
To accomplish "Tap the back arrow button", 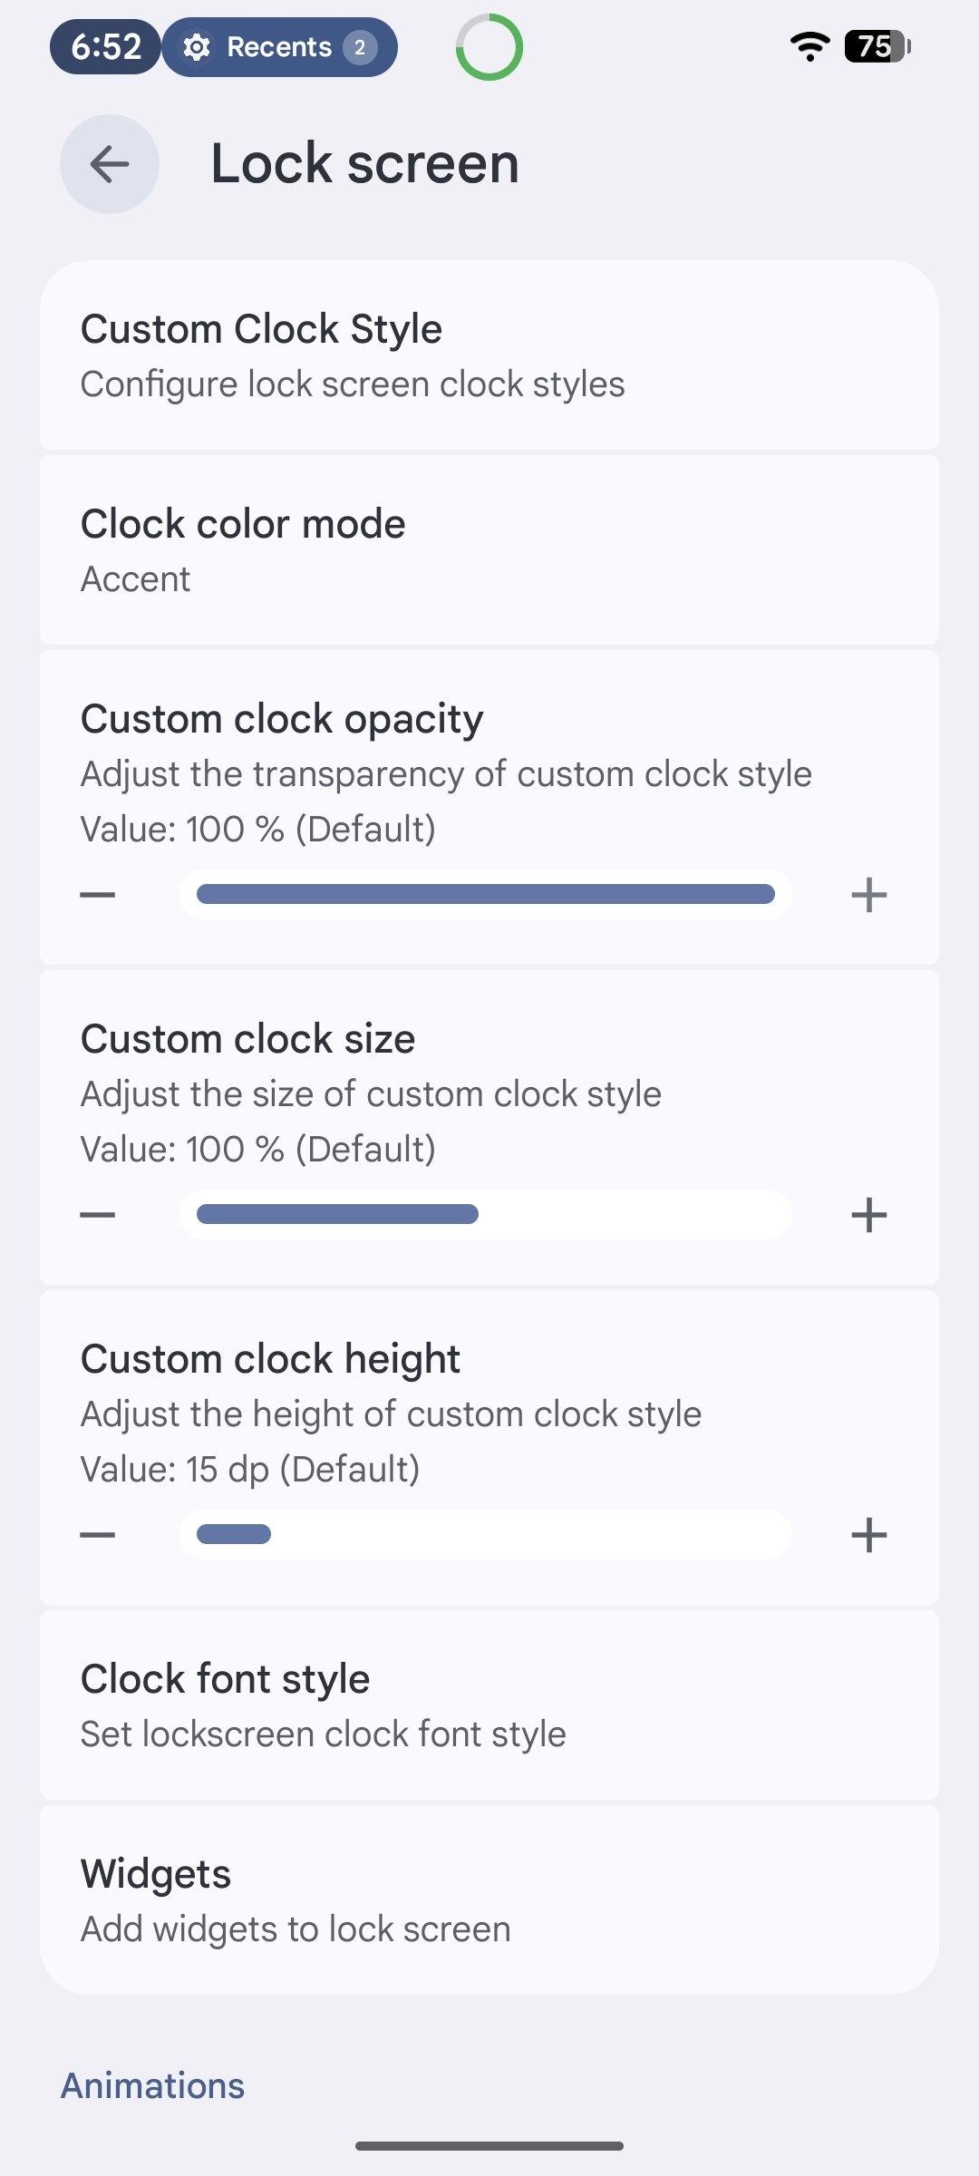I will click(110, 164).
